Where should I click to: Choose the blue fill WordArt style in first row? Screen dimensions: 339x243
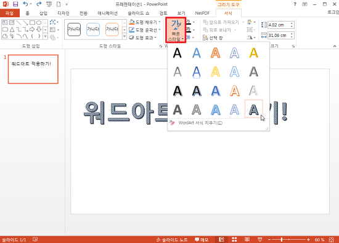pos(196,53)
